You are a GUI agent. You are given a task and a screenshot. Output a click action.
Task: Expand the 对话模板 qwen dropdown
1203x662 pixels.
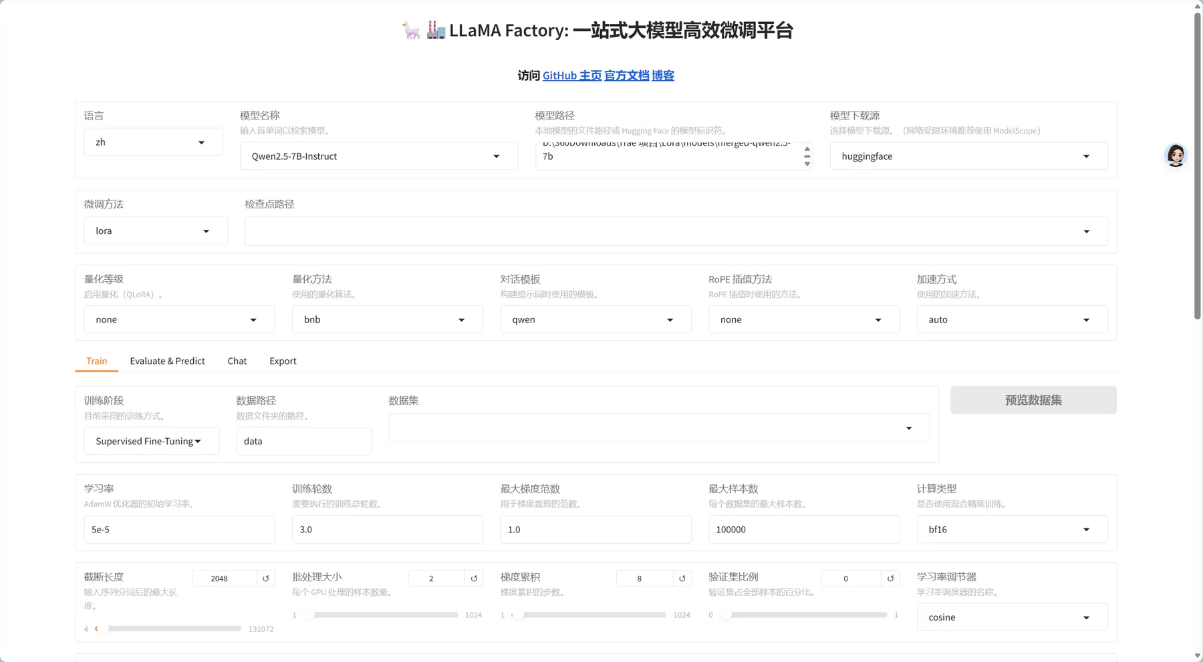(595, 320)
